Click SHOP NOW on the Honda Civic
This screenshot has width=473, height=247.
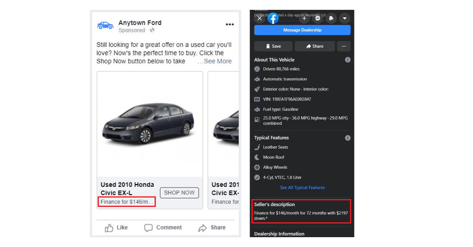click(179, 193)
